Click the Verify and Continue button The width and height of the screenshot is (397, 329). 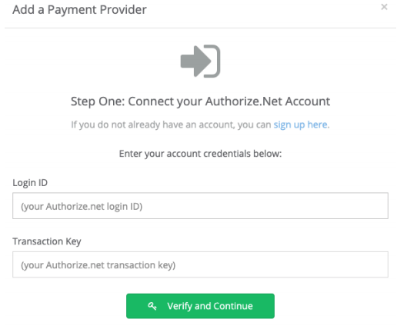[x=200, y=306]
